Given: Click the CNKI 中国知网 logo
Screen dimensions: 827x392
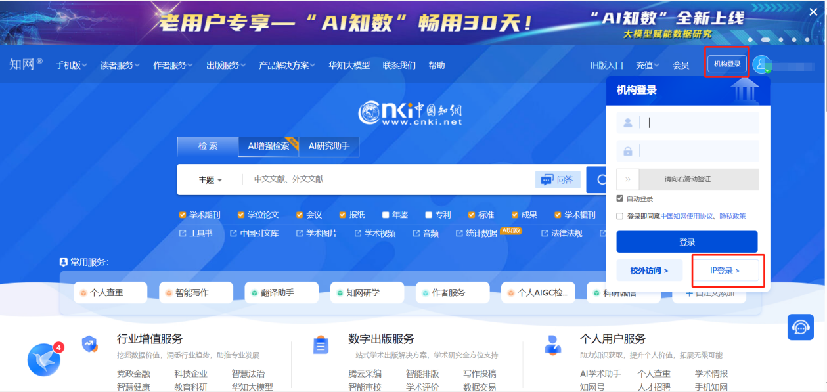Looking at the screenshot, I should [x=410, y=113].
